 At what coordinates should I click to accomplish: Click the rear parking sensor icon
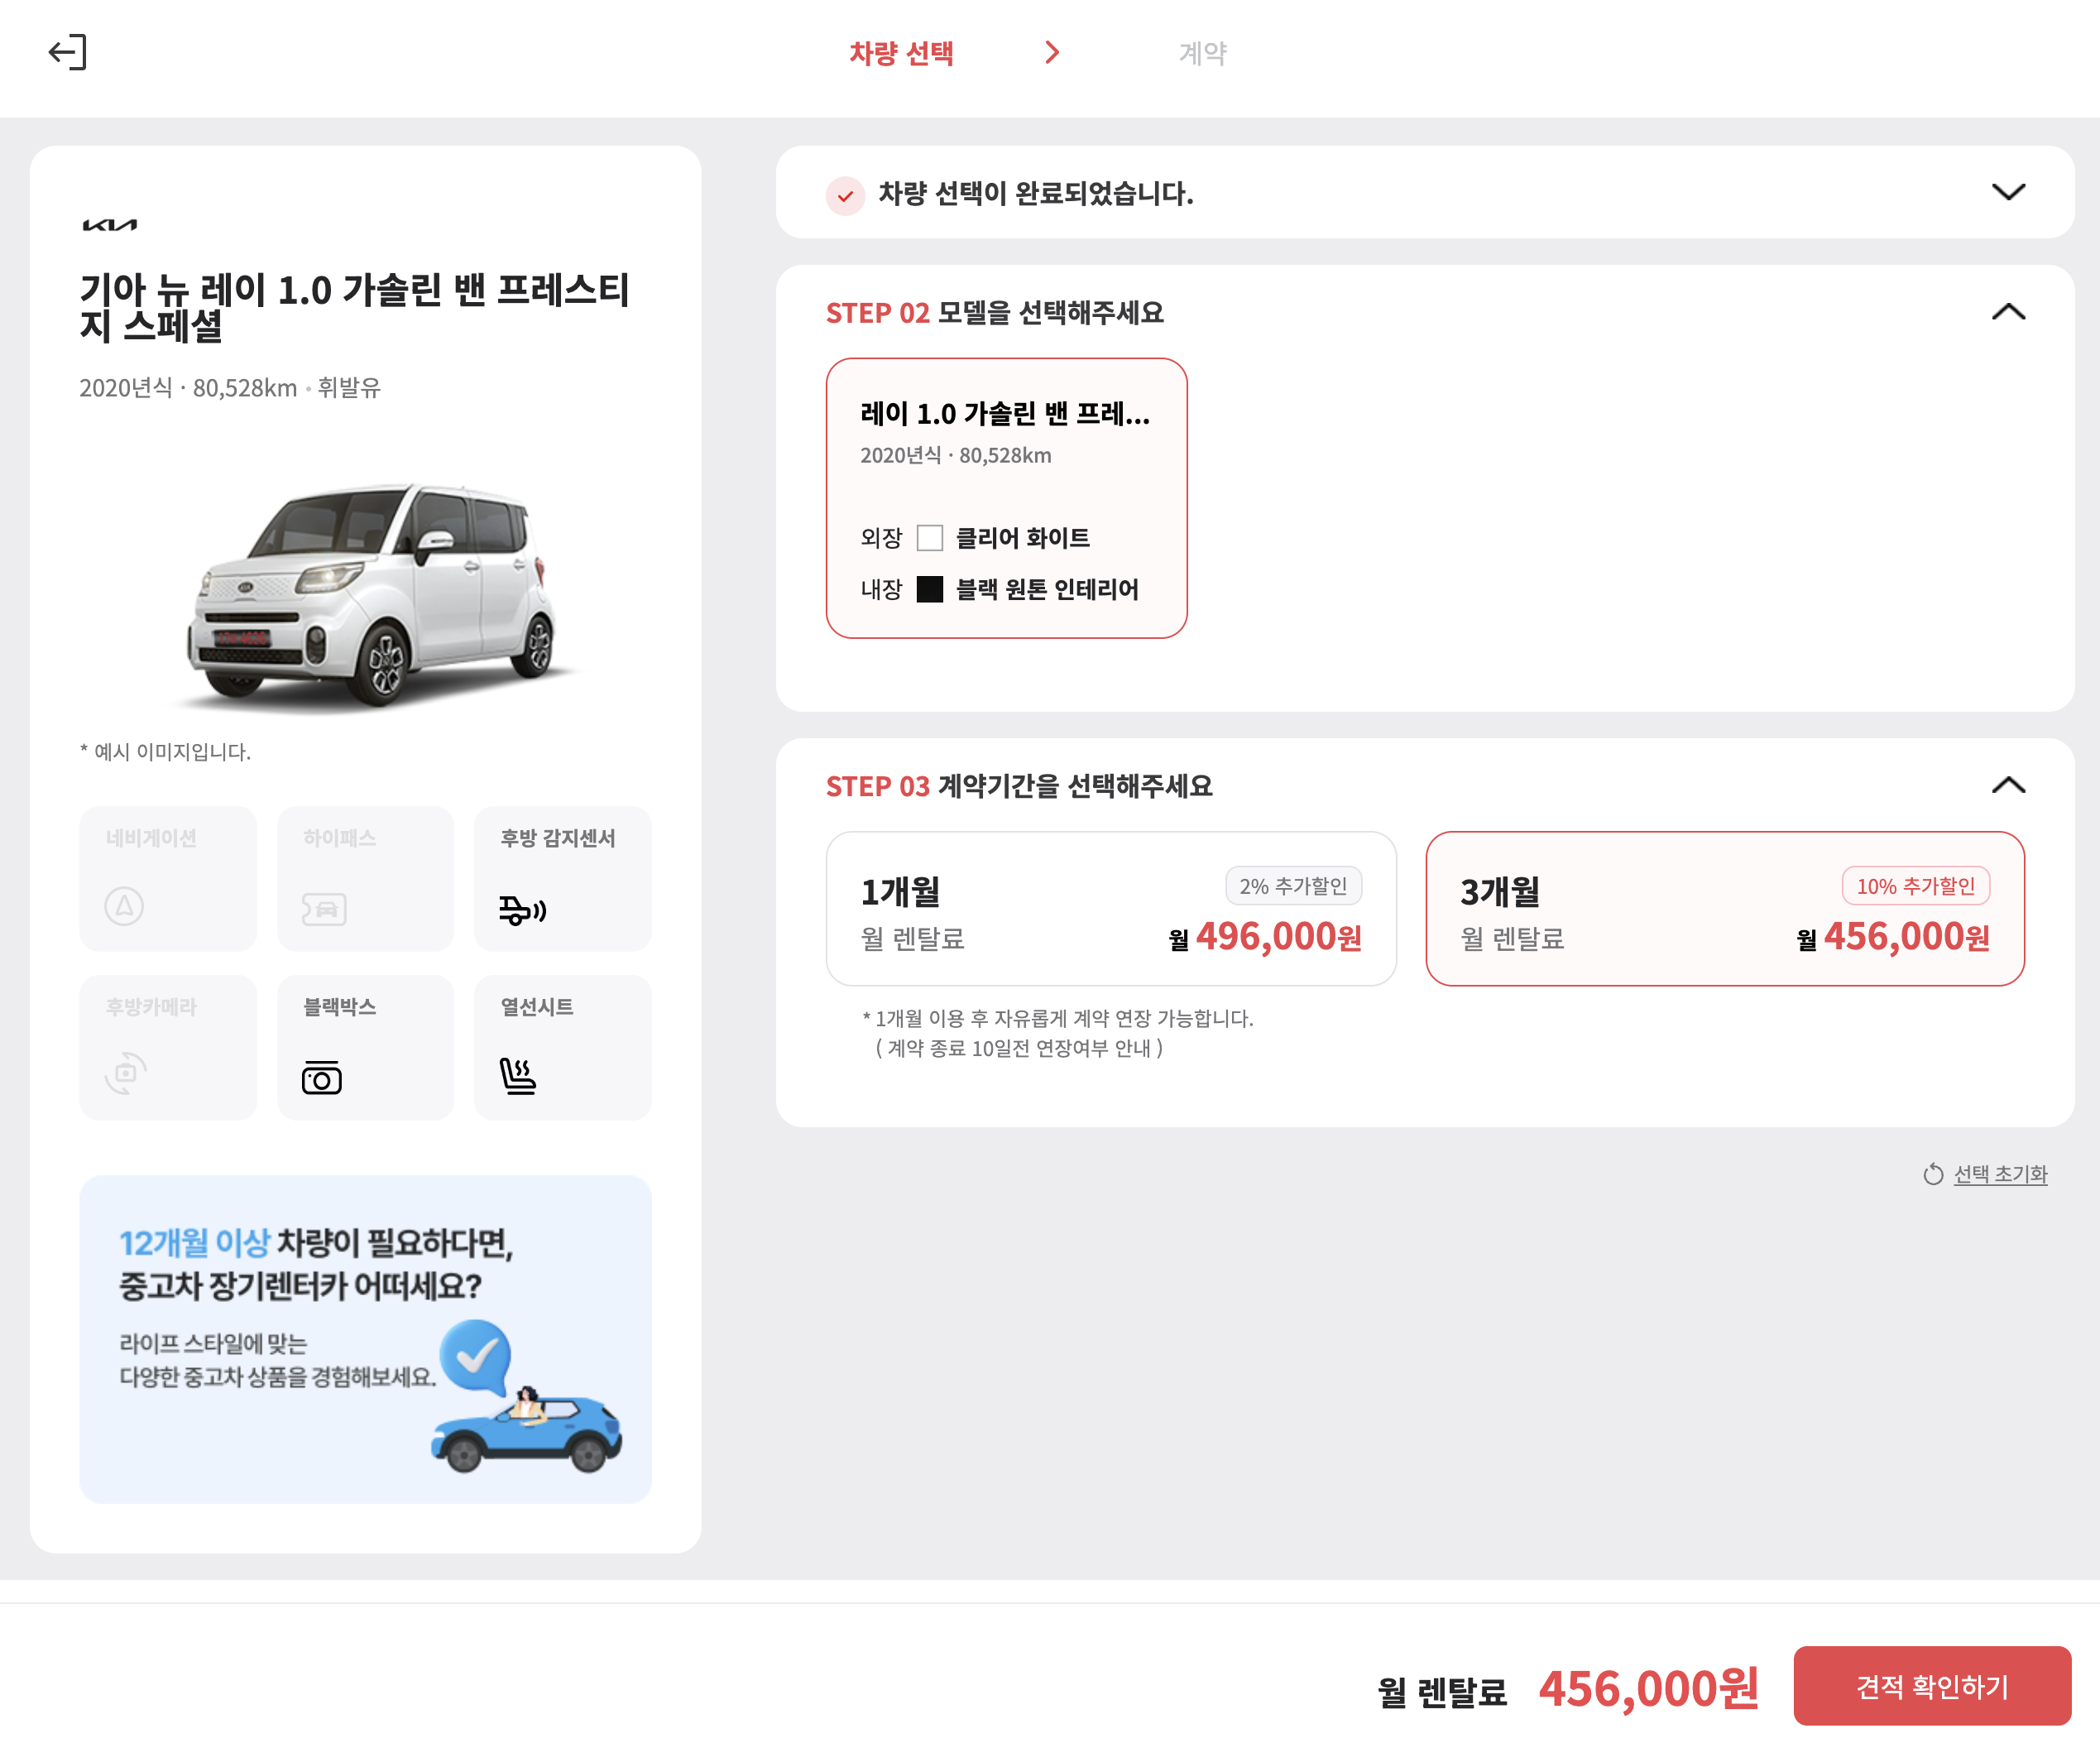pyautogui.click(x=522, y=910)
